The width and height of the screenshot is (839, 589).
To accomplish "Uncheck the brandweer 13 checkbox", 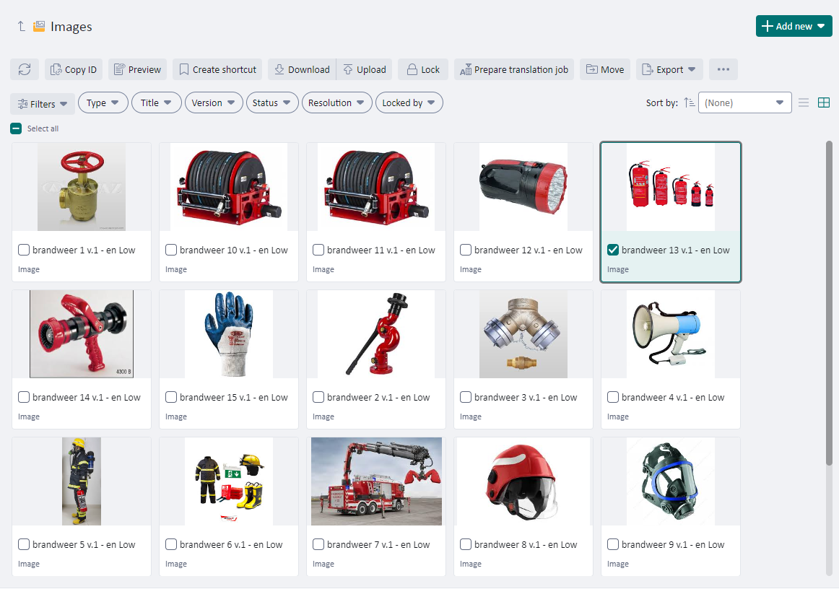I will (613, 250).
